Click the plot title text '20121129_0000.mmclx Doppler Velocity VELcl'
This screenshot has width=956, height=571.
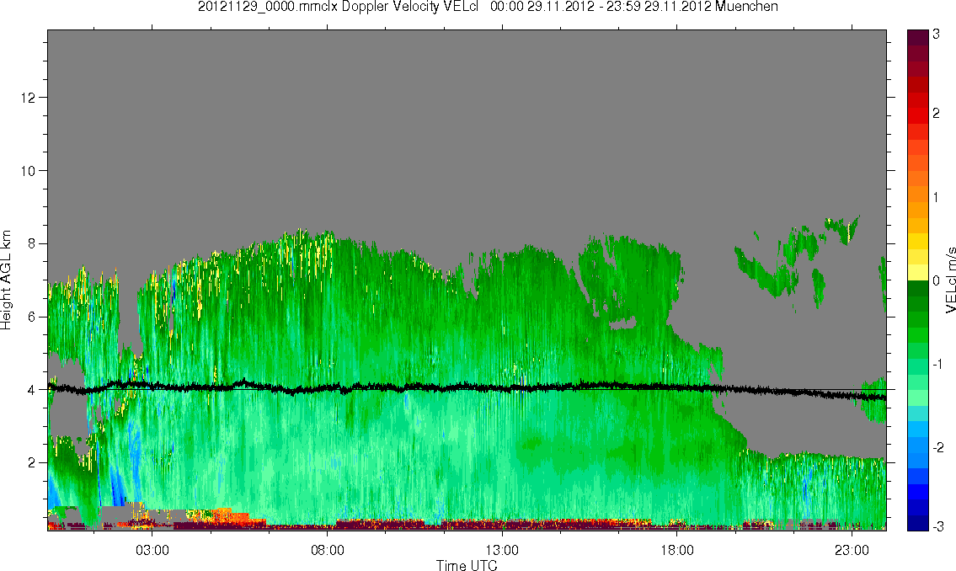click(339, 7)
